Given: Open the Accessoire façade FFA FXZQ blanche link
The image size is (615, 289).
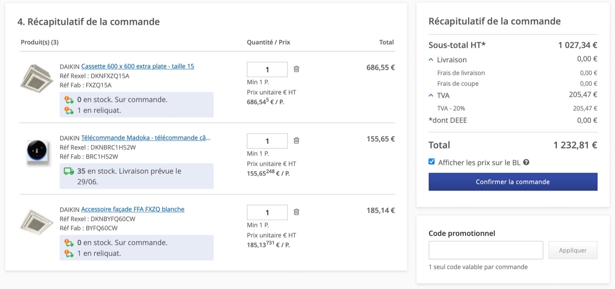Looking at the screenshot, I should point(133,209).
